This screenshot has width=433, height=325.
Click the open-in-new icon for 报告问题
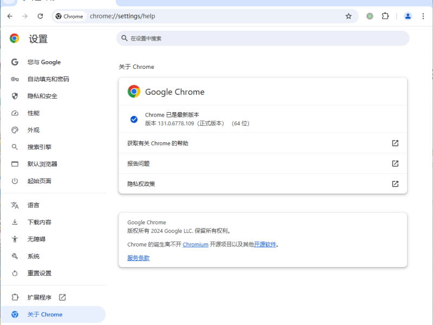(x=395, y=164)
